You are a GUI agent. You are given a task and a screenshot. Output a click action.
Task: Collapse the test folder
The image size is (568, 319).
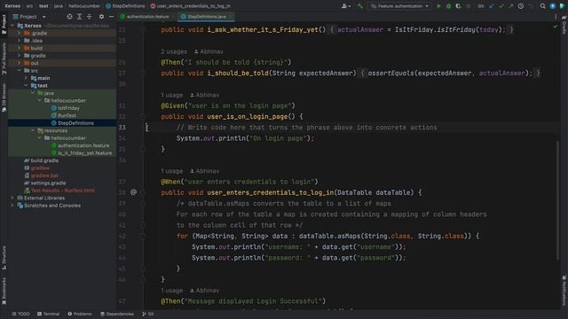click(x=26, y=86)
